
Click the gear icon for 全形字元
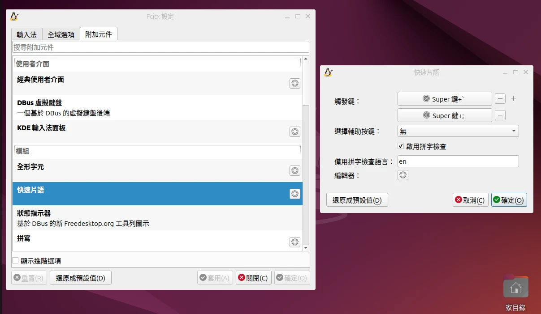coord(294,170)
